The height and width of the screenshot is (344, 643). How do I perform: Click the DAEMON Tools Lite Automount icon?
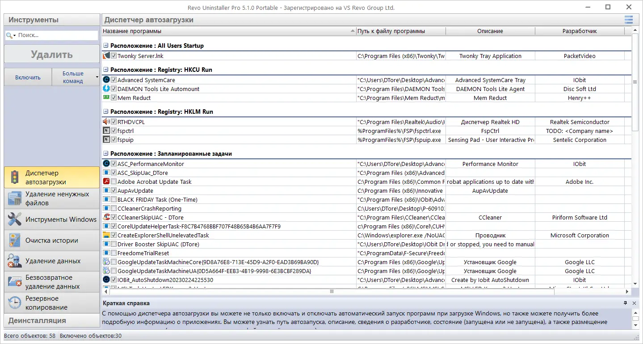point(106,89)
